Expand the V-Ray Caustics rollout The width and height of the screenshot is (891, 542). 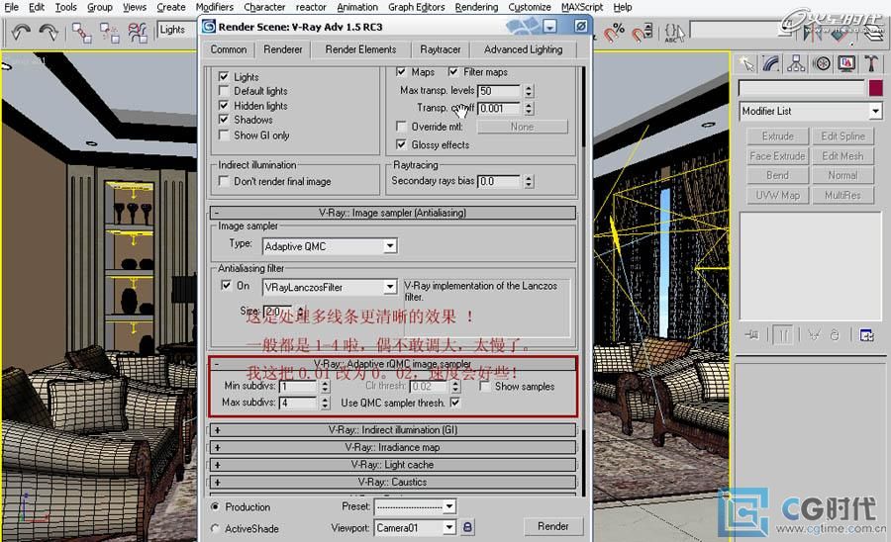(393, 482)
